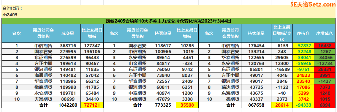The image size is (337, 112).
Task: Click the total volume cell 1842280
Action: pos(68,105)
